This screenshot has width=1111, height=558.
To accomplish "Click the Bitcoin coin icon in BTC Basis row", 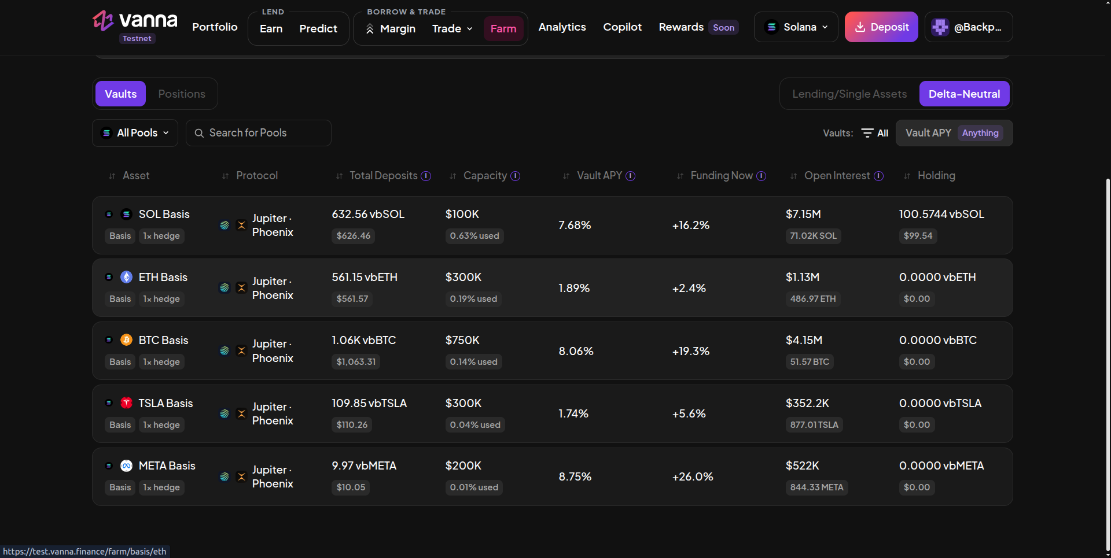I will point(126,340).
